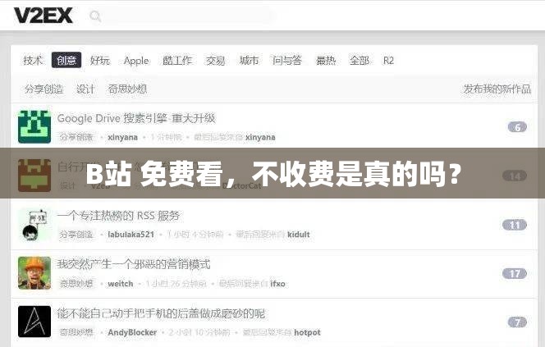Open AndyBlocker's black logo avatar
This screenshot has height=347, width=545.
point(34,322)
